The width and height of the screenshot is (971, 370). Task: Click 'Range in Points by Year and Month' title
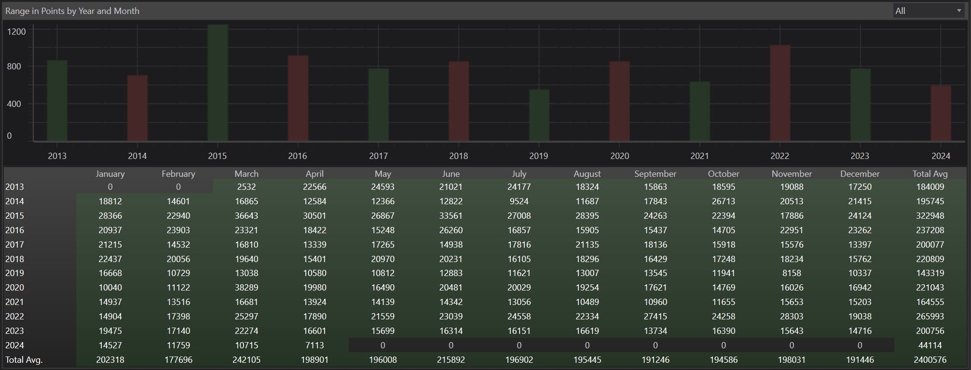point(72,11)
